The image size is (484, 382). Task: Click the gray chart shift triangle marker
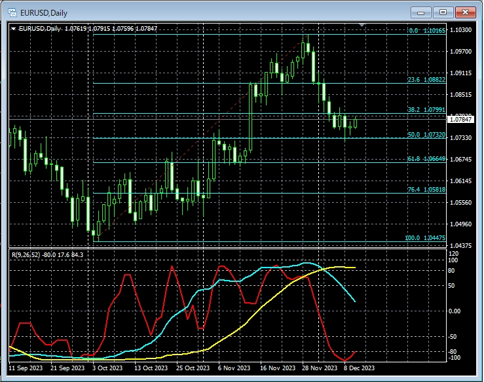point(362,25)
